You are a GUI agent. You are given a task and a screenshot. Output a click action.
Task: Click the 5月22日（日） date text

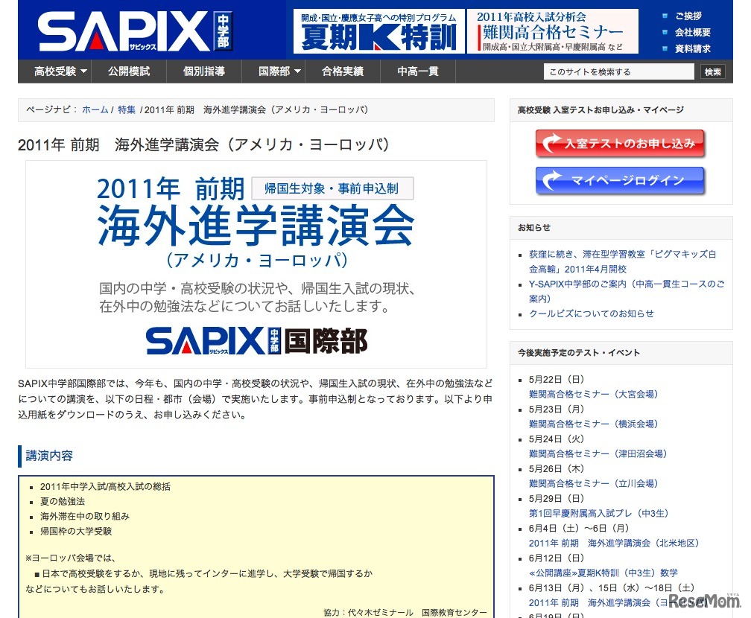pos(557,379)
